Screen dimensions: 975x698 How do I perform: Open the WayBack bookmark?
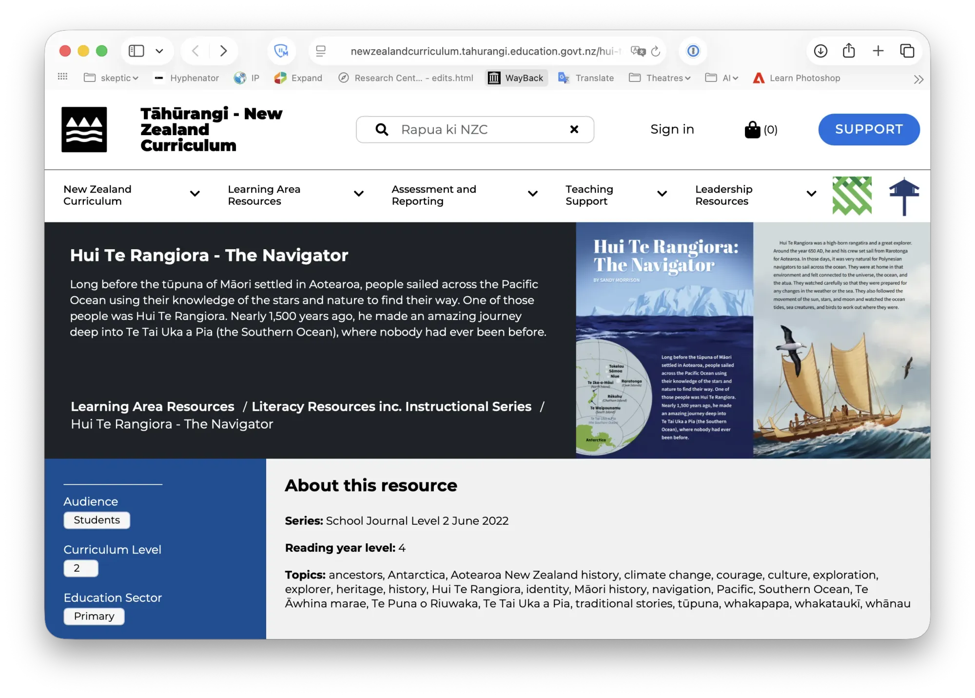coord(517,78)
